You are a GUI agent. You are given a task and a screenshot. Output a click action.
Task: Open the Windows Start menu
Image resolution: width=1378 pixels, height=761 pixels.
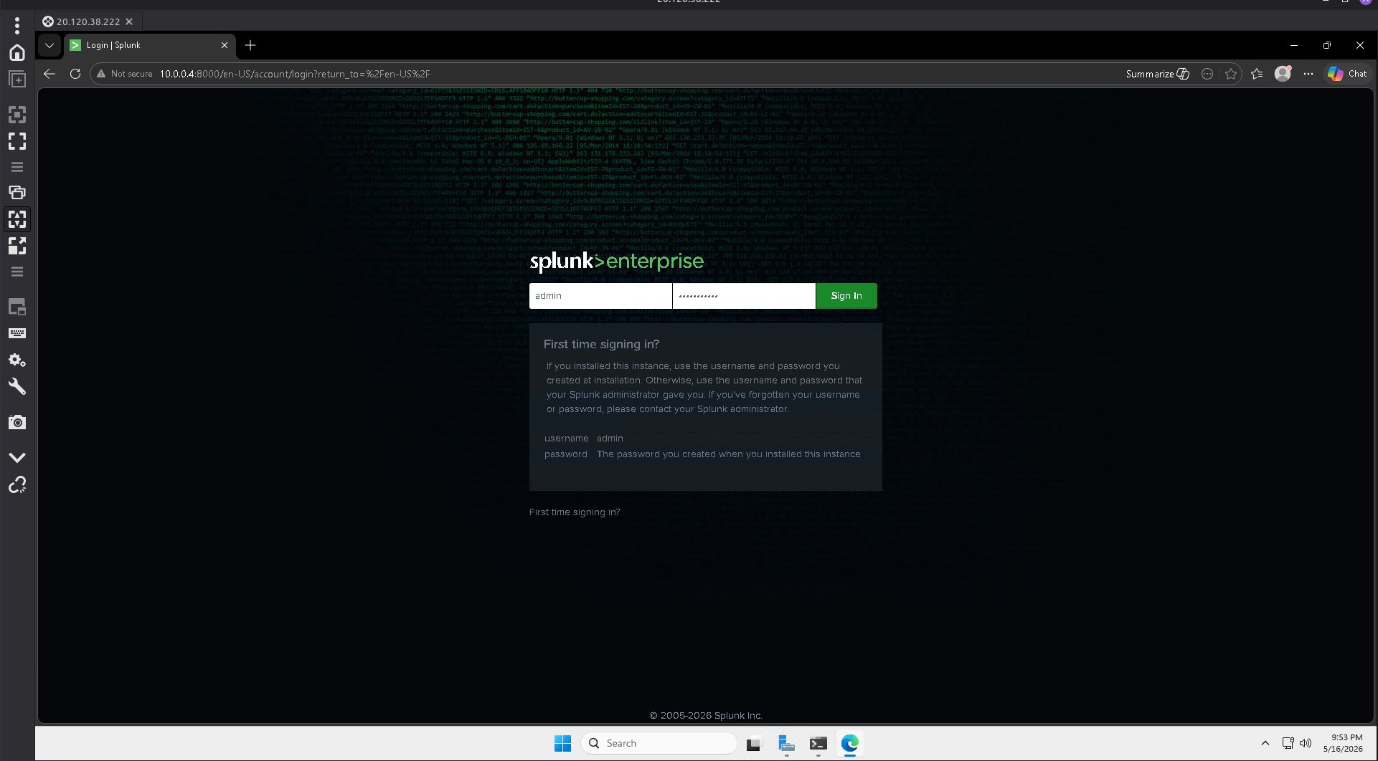563,743
